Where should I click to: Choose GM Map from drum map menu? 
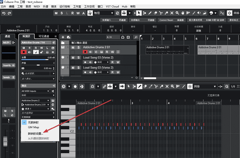click(x=33, y=127)
